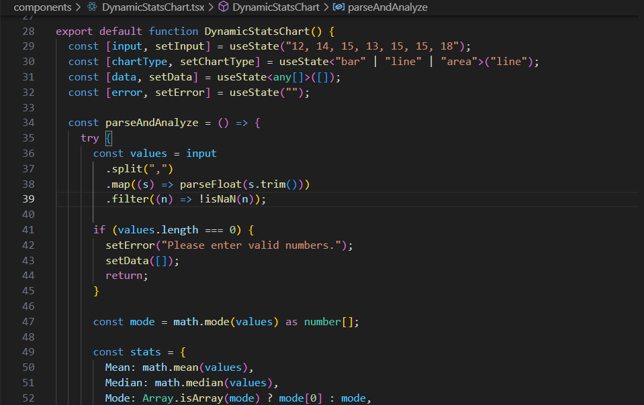Screen dimensions: 644x405
Task: Select DynamicStatsChart.tsx in the breadcrumb
Action: click(153, 7)
